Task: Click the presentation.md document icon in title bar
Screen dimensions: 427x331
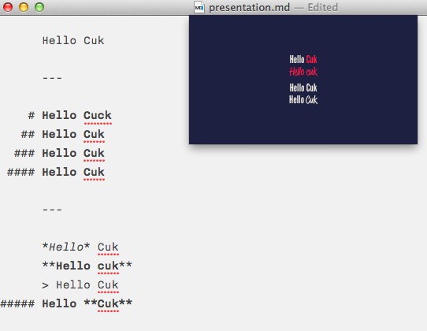Action: (199, 7)
